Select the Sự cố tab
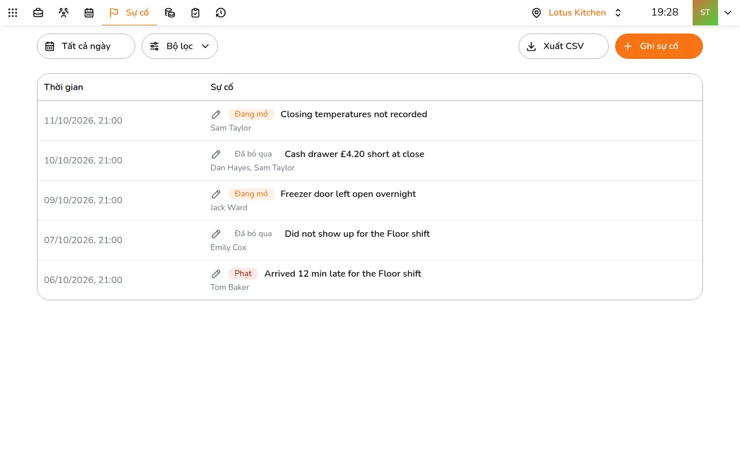 point(129,13)
